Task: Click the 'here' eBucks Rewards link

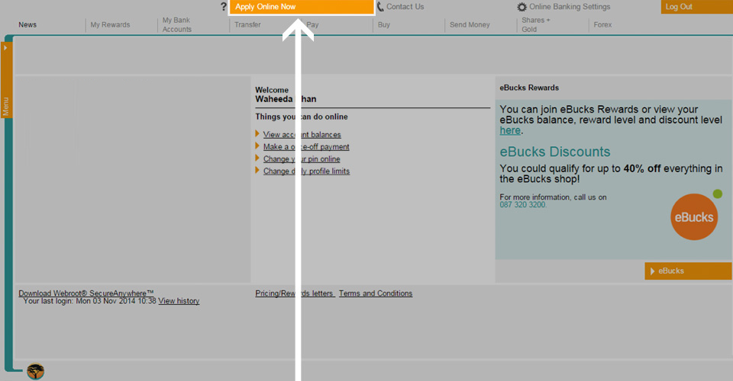Action: click(x=510, y=130)
